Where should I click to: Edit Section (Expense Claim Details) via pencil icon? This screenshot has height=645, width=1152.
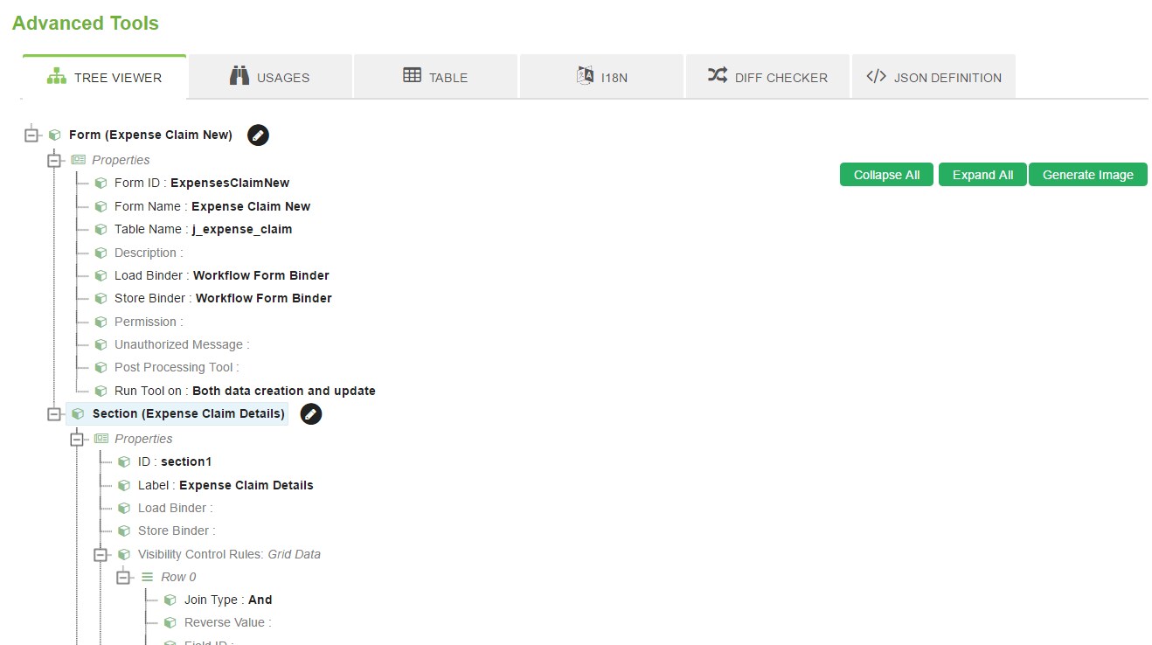click(311, 414)
